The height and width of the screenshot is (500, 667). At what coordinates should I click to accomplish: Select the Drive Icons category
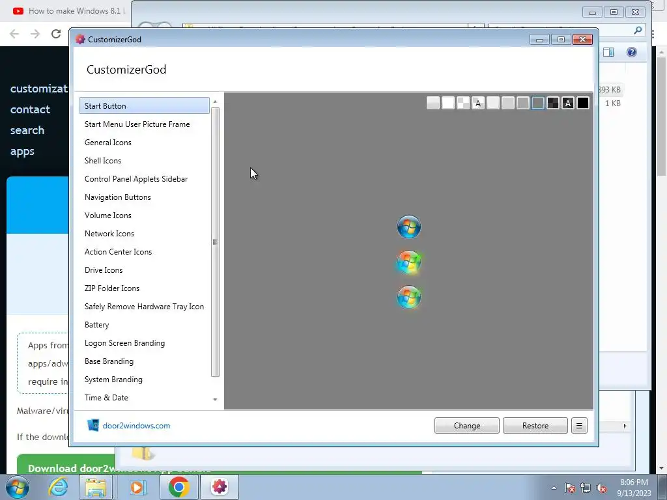(144, 270)
